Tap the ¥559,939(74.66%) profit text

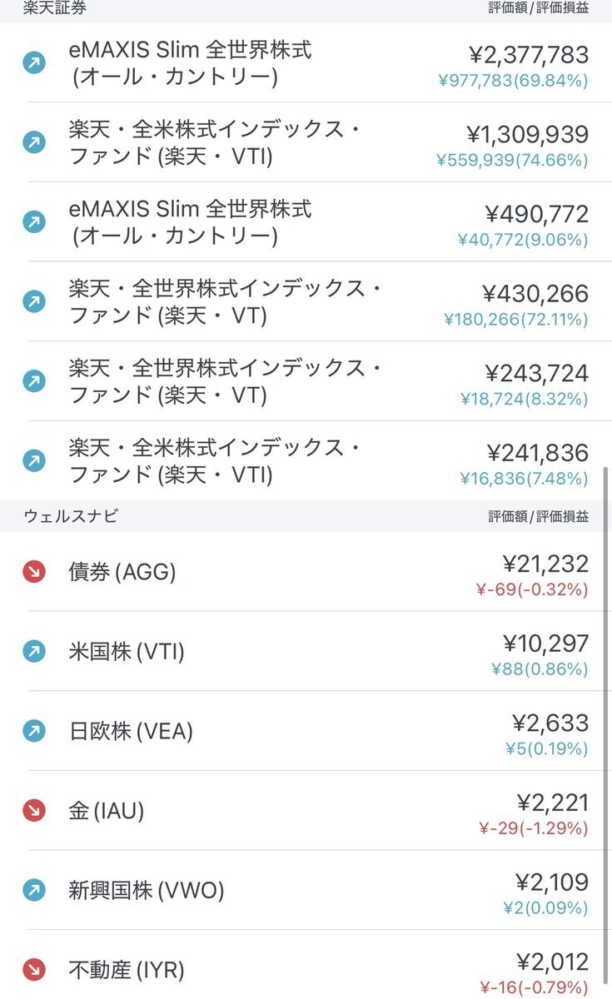[513, 161]
